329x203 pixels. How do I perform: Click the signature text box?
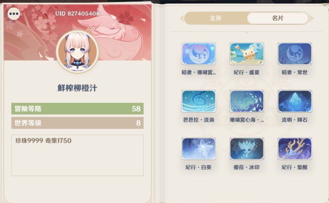click(x=77, y=155)
